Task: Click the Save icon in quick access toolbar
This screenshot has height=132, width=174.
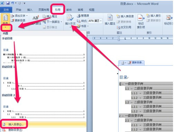Action: click(x=8, y=3)
